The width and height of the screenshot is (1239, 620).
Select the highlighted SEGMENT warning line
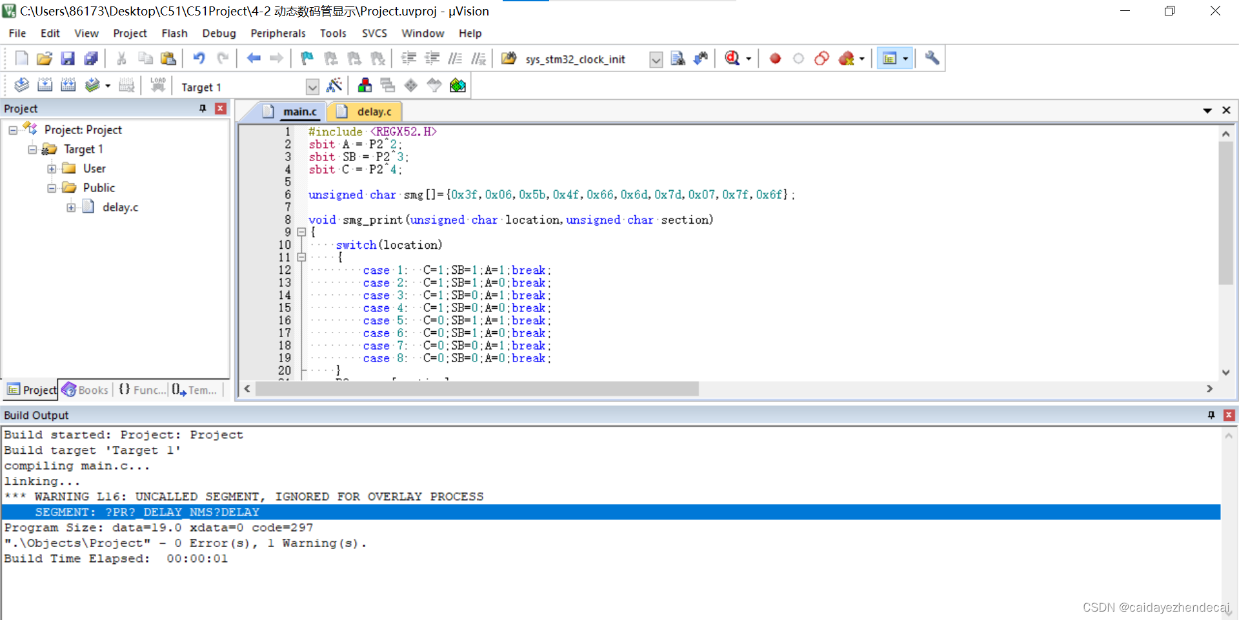147,512
